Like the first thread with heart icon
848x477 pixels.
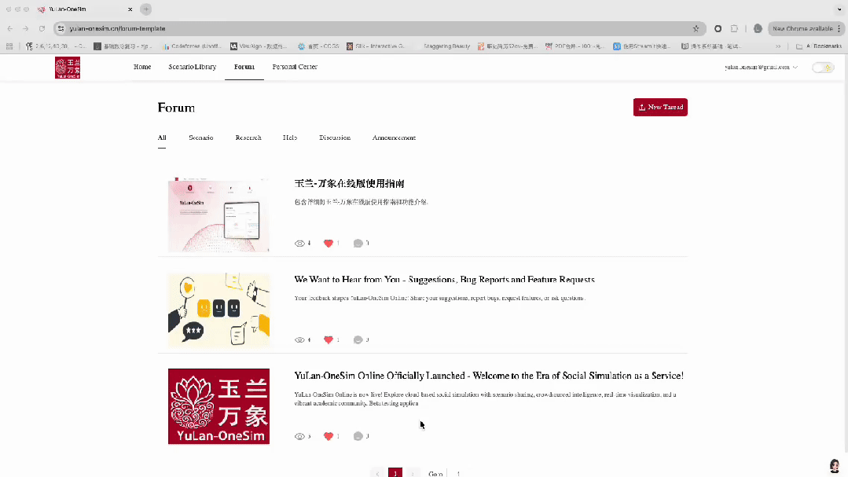tap(329, 244)
